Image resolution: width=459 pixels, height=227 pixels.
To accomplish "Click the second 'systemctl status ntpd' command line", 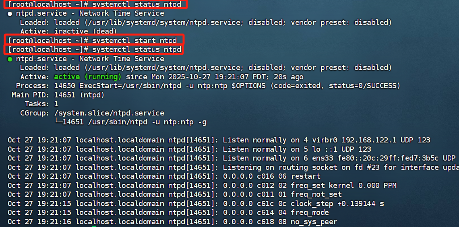I will pos(95,49).
